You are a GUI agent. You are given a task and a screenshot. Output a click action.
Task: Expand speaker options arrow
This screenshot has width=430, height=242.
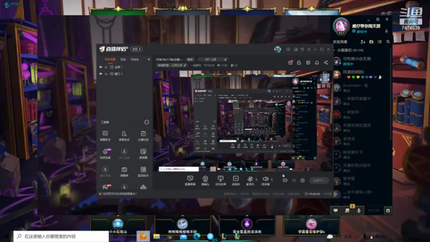[x=272, y=180]
